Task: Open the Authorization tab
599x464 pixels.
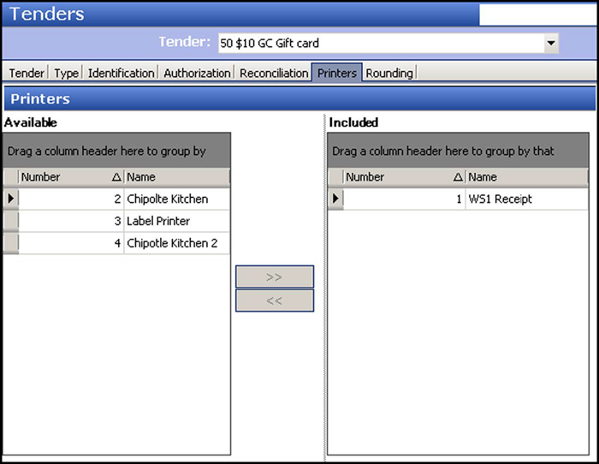Action: coord(197,73)
